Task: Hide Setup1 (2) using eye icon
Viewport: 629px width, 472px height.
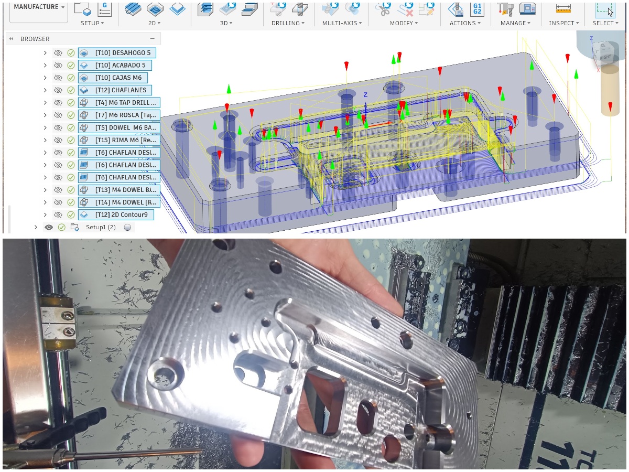Action: click(49, 227)
